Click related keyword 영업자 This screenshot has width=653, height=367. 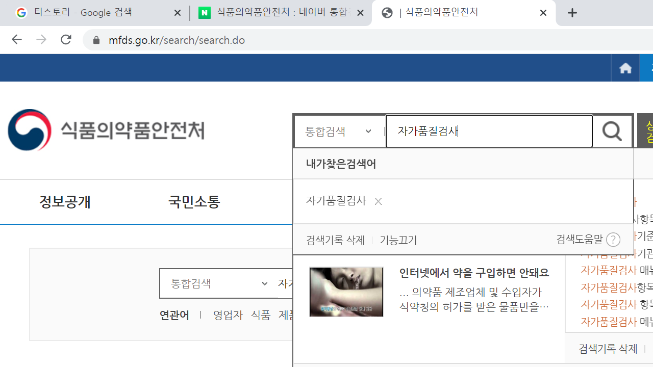pyautogui.click(x=228, y=316)
